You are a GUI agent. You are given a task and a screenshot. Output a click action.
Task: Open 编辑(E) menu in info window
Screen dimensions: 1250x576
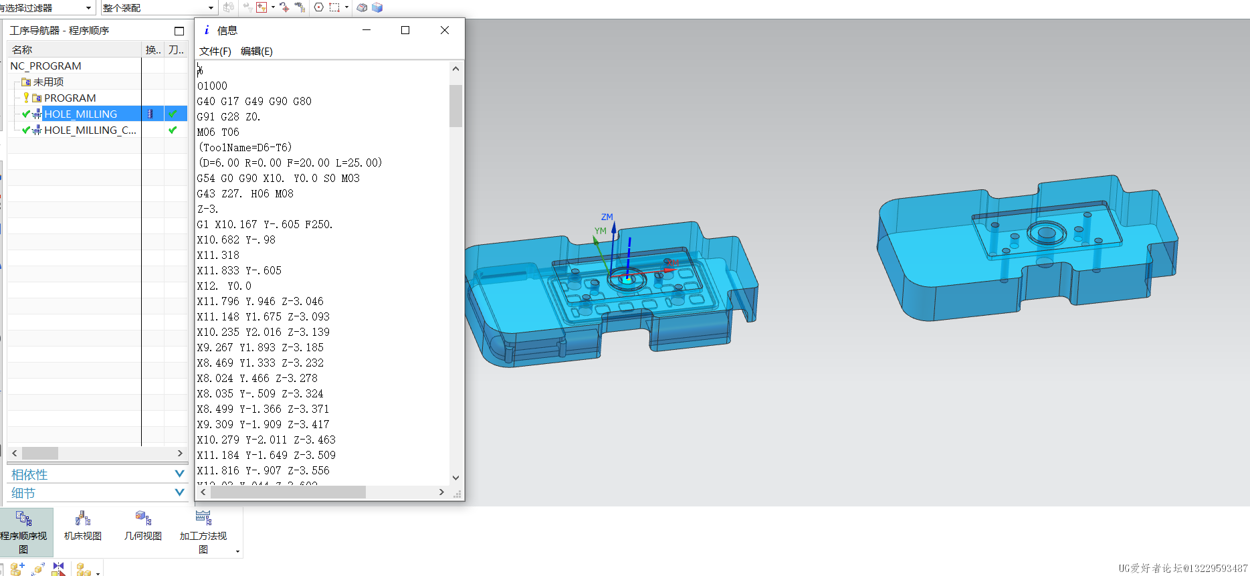click(x=257, y=52)
